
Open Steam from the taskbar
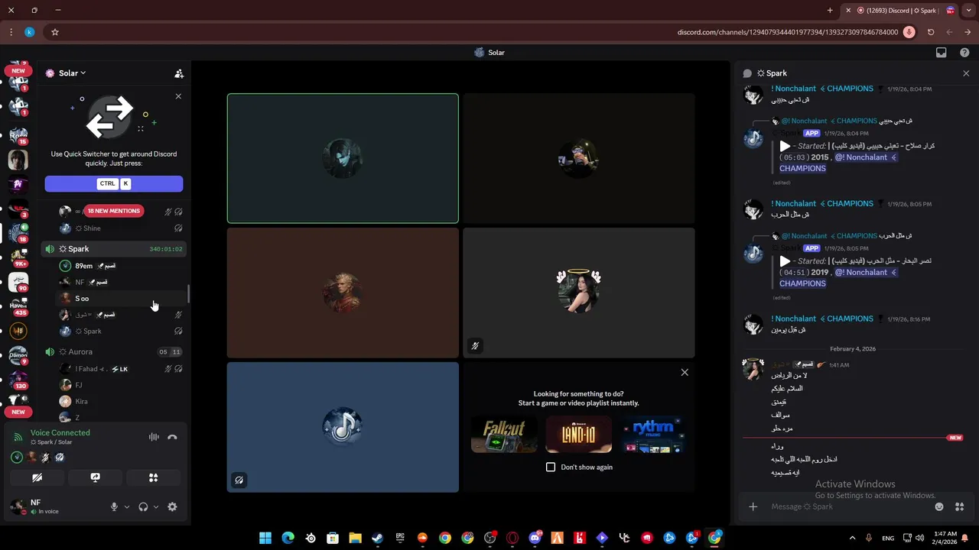pos(377,538)
